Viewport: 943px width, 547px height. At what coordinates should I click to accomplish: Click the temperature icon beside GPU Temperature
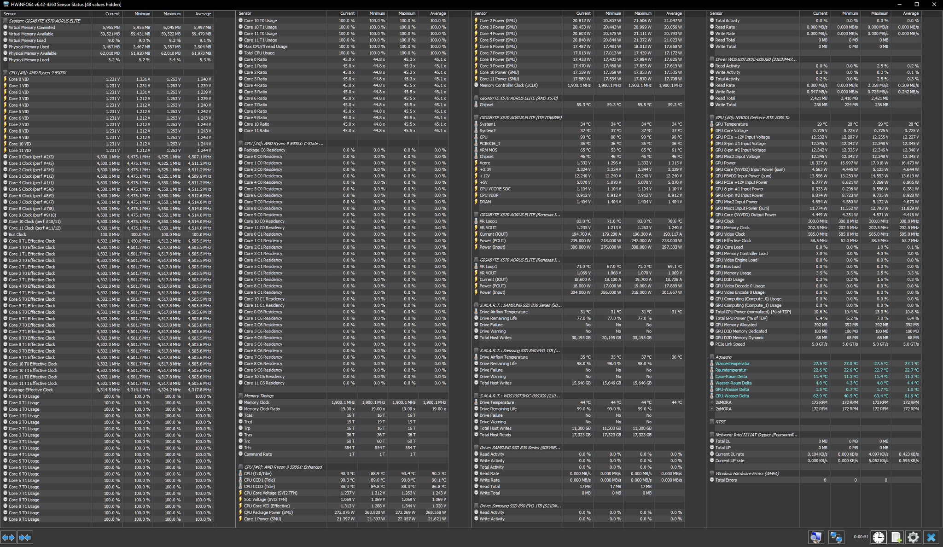coord(712,124)
